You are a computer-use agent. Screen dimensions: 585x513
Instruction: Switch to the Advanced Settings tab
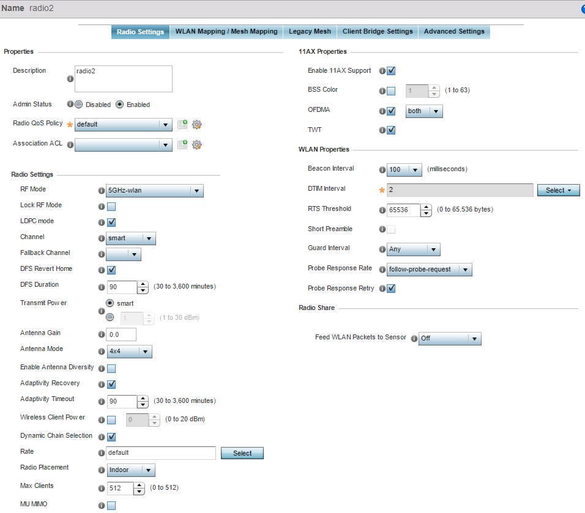coord(454,32)
